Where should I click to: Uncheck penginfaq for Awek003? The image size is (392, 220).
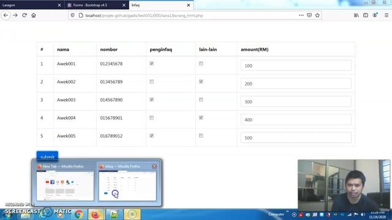tap(151, 100)
